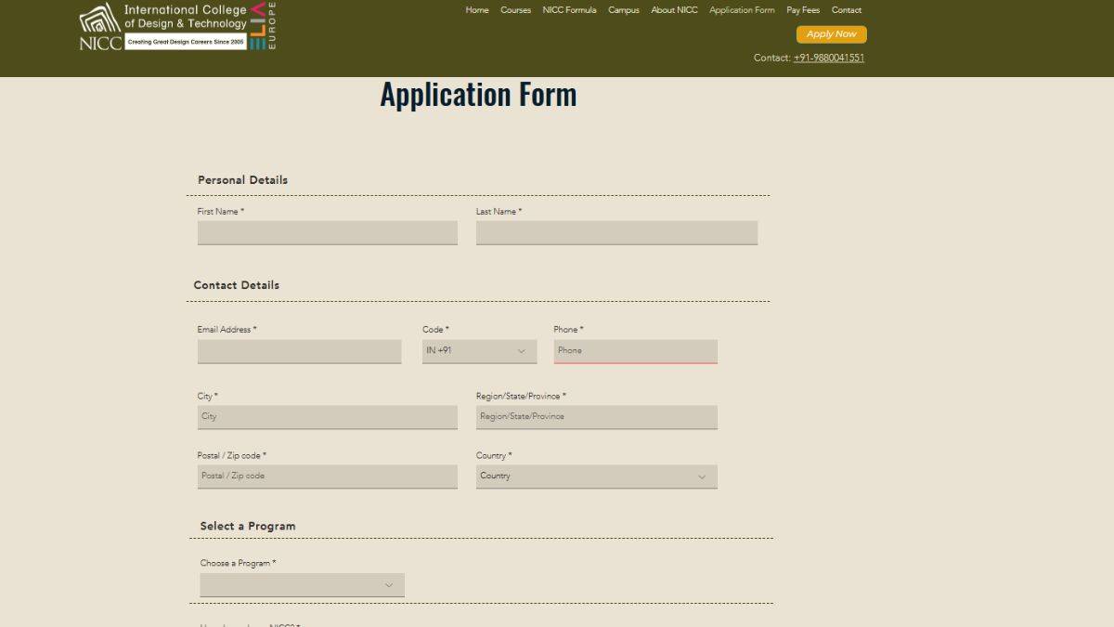The image size is (1114, 627).
Task: Open the Contact page from navigation
Action: [846, 10]
